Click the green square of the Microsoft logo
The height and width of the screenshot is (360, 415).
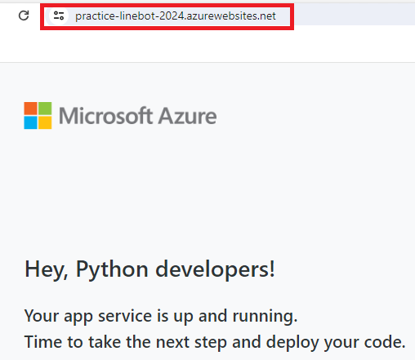pyautogui.click(x=45, y=109)
